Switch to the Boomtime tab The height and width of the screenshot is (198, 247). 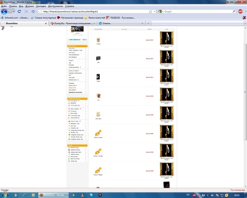click(24, 23)
